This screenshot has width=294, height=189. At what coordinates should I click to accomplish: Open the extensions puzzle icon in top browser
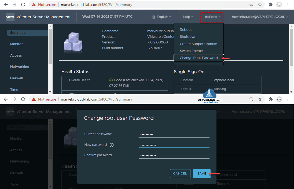click(270, 5)
